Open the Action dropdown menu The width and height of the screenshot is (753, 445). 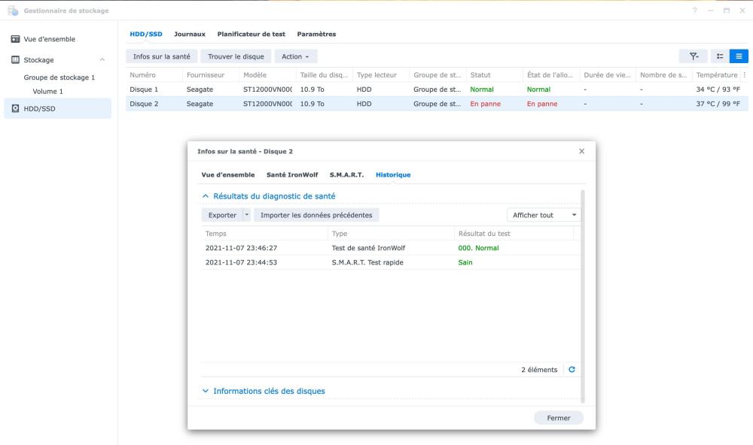point(295,56)
